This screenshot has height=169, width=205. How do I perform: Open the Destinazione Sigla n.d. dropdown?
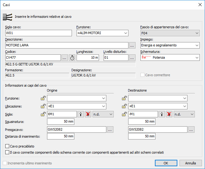(184, 114)
